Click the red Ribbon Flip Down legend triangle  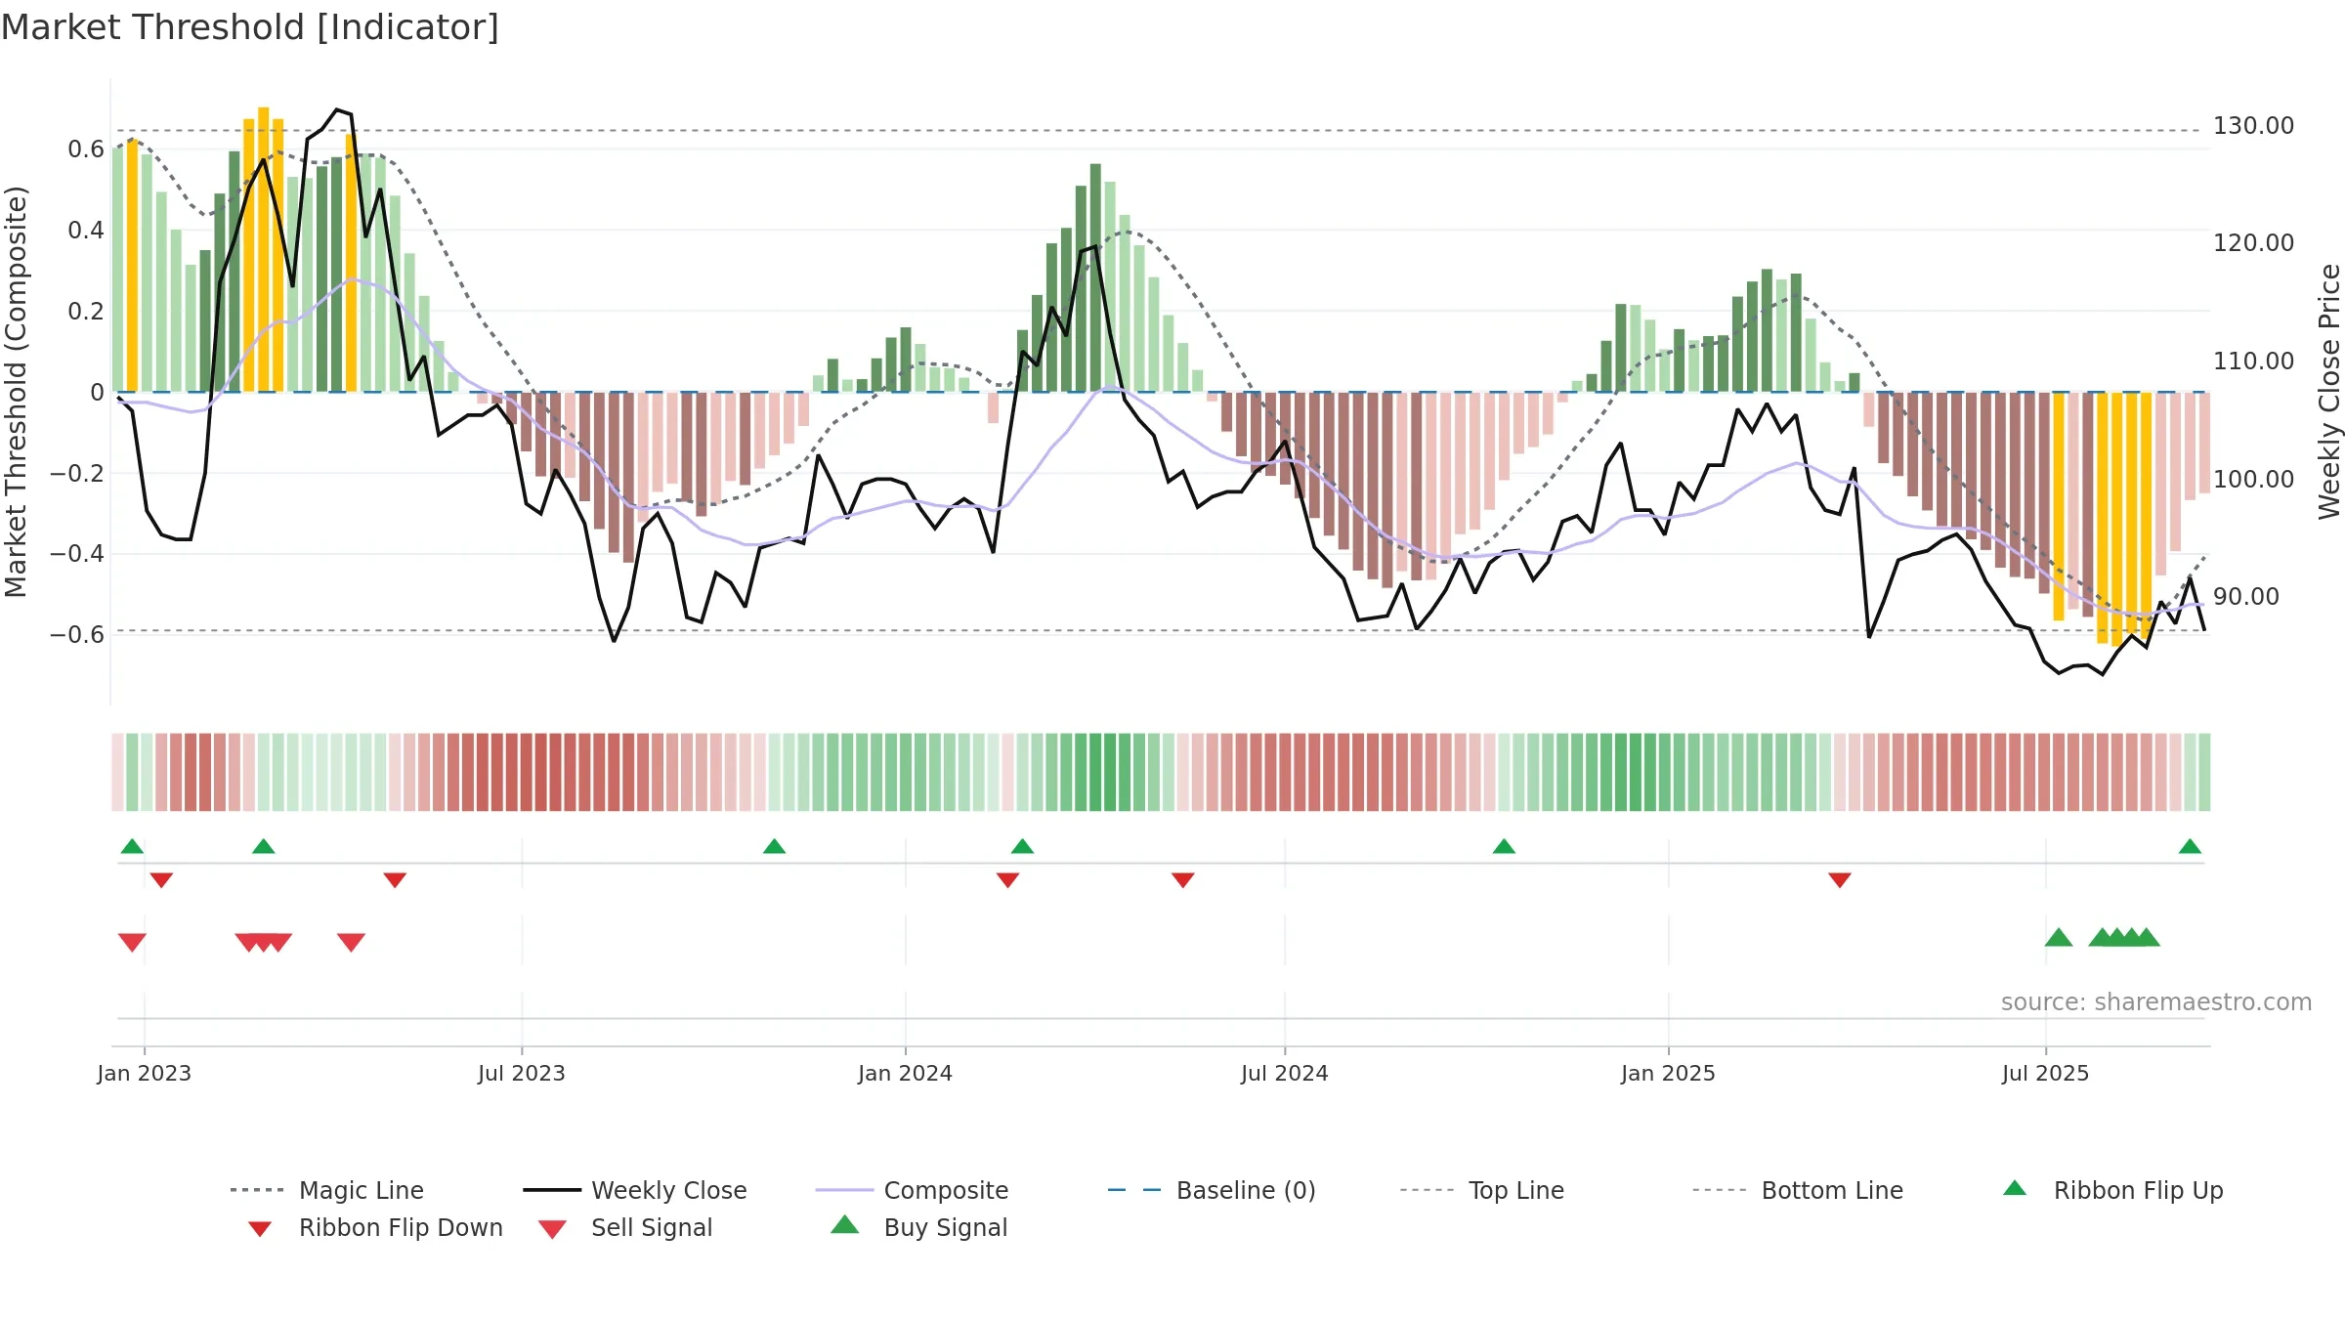point(260,1229)
